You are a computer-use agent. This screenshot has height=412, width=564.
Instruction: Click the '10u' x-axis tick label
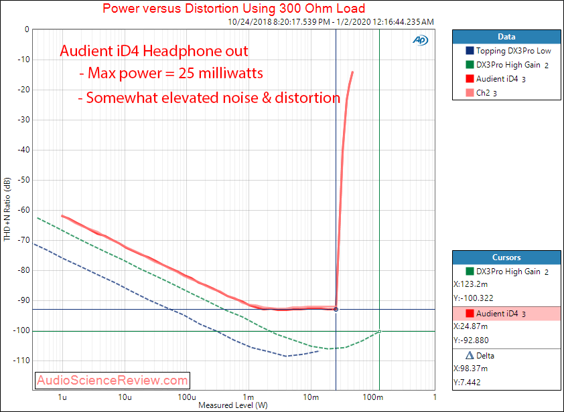click(x=125, y=397)
